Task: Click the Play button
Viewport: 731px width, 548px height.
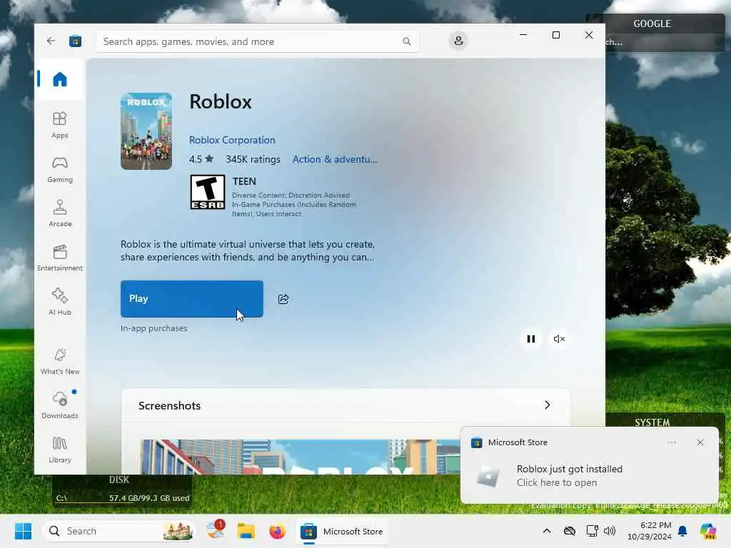Action: (x=192, y=299)
